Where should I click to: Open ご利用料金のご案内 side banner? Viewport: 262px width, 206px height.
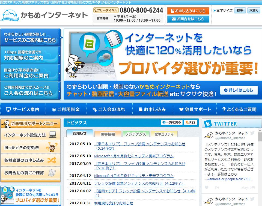point(30,73)
